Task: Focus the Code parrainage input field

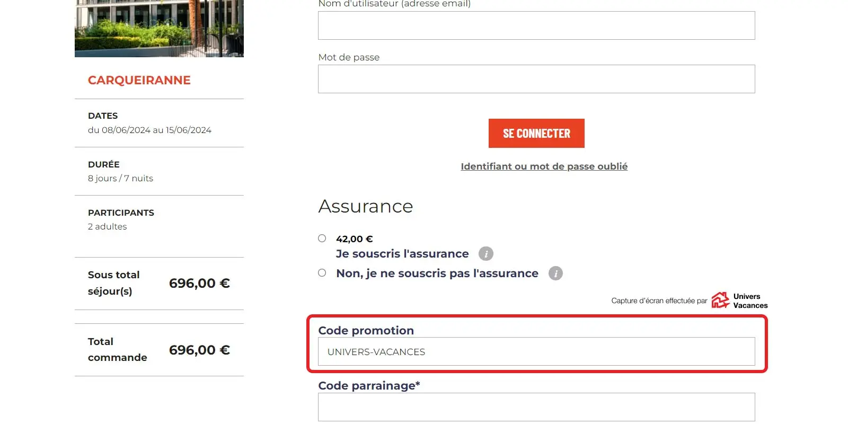Action: [x=536, y=407]
